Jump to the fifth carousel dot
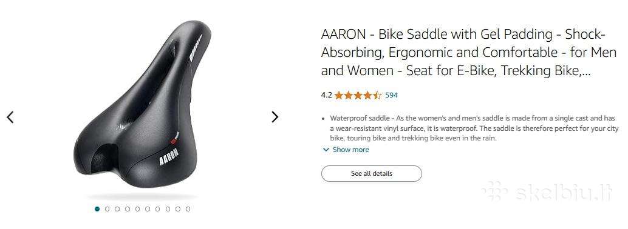 coord(137,208)
